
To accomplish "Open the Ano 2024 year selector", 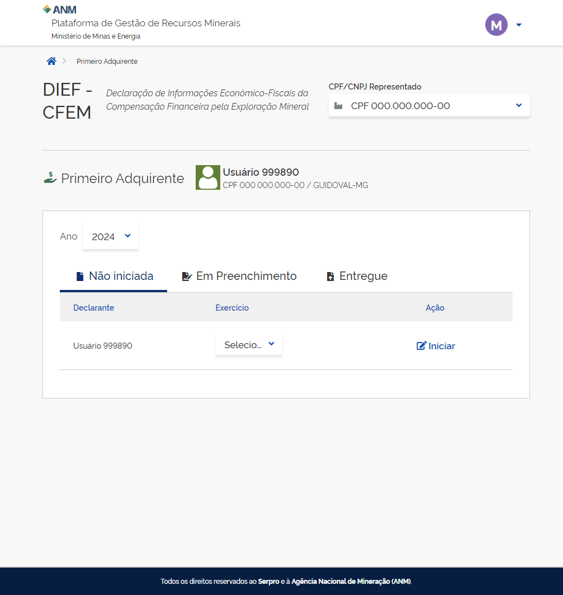I will [111, 236].
